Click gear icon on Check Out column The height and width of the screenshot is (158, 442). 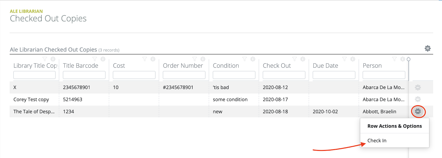(303, 59)
